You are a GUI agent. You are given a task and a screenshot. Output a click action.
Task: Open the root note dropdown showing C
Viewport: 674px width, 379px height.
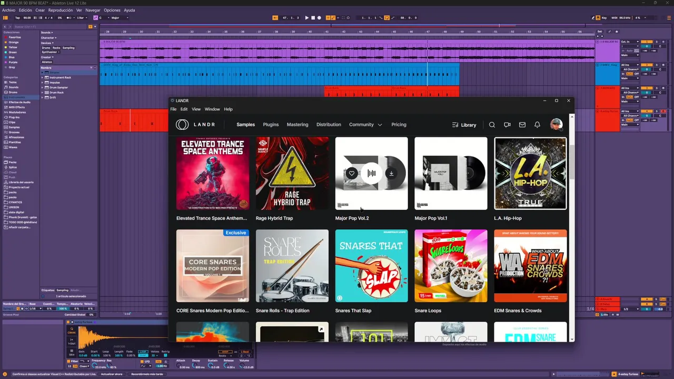[103, 18]
